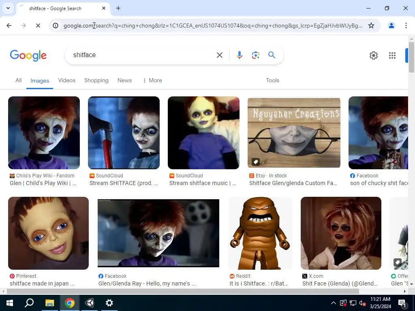Open the network tray icon

click(x=353, y=303)
